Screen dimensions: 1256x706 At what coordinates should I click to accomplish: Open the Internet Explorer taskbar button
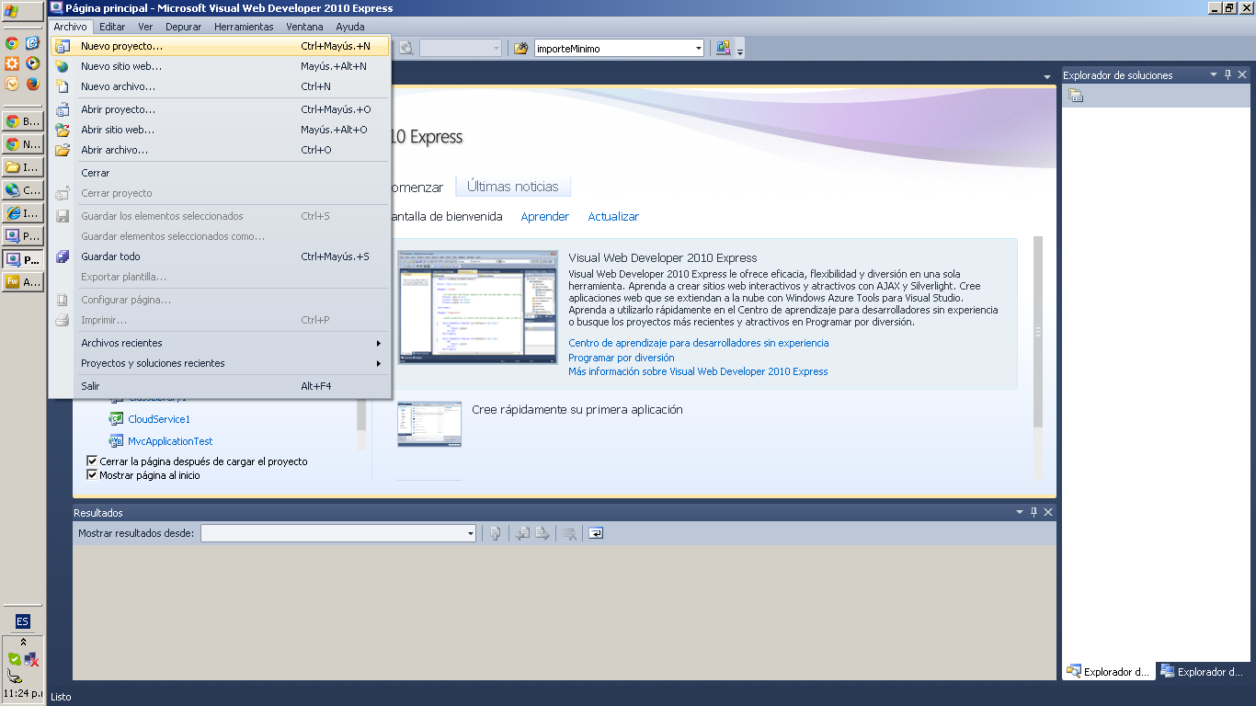[23, 213]
